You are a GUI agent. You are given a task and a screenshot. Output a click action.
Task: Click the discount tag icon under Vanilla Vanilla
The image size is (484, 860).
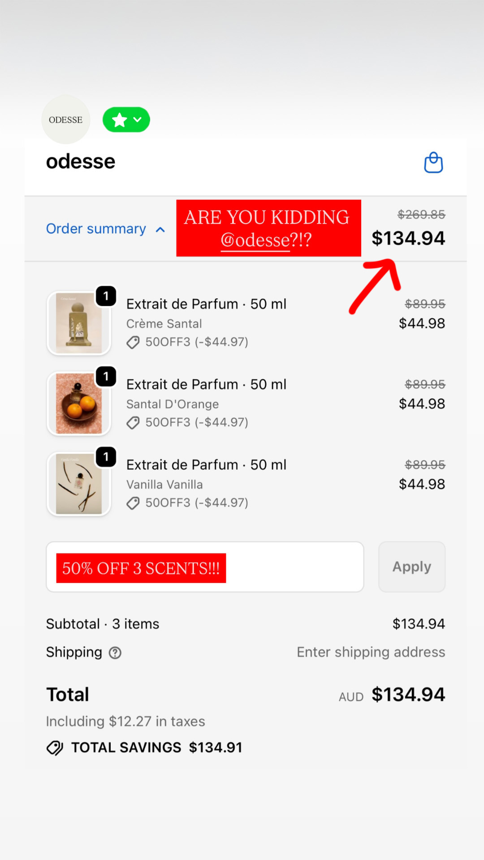coord(133,503)
